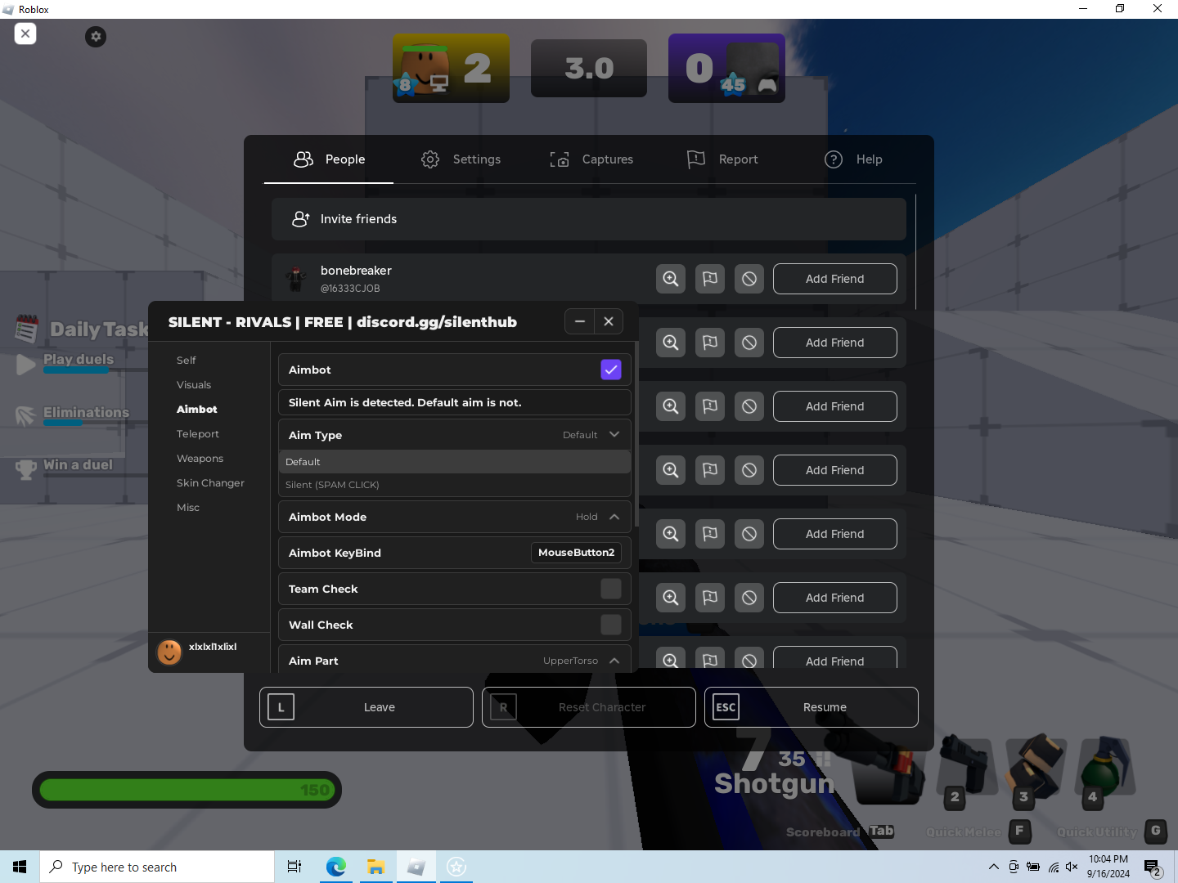Open Microsoft Edge from the taskbar

pos(335,867)
